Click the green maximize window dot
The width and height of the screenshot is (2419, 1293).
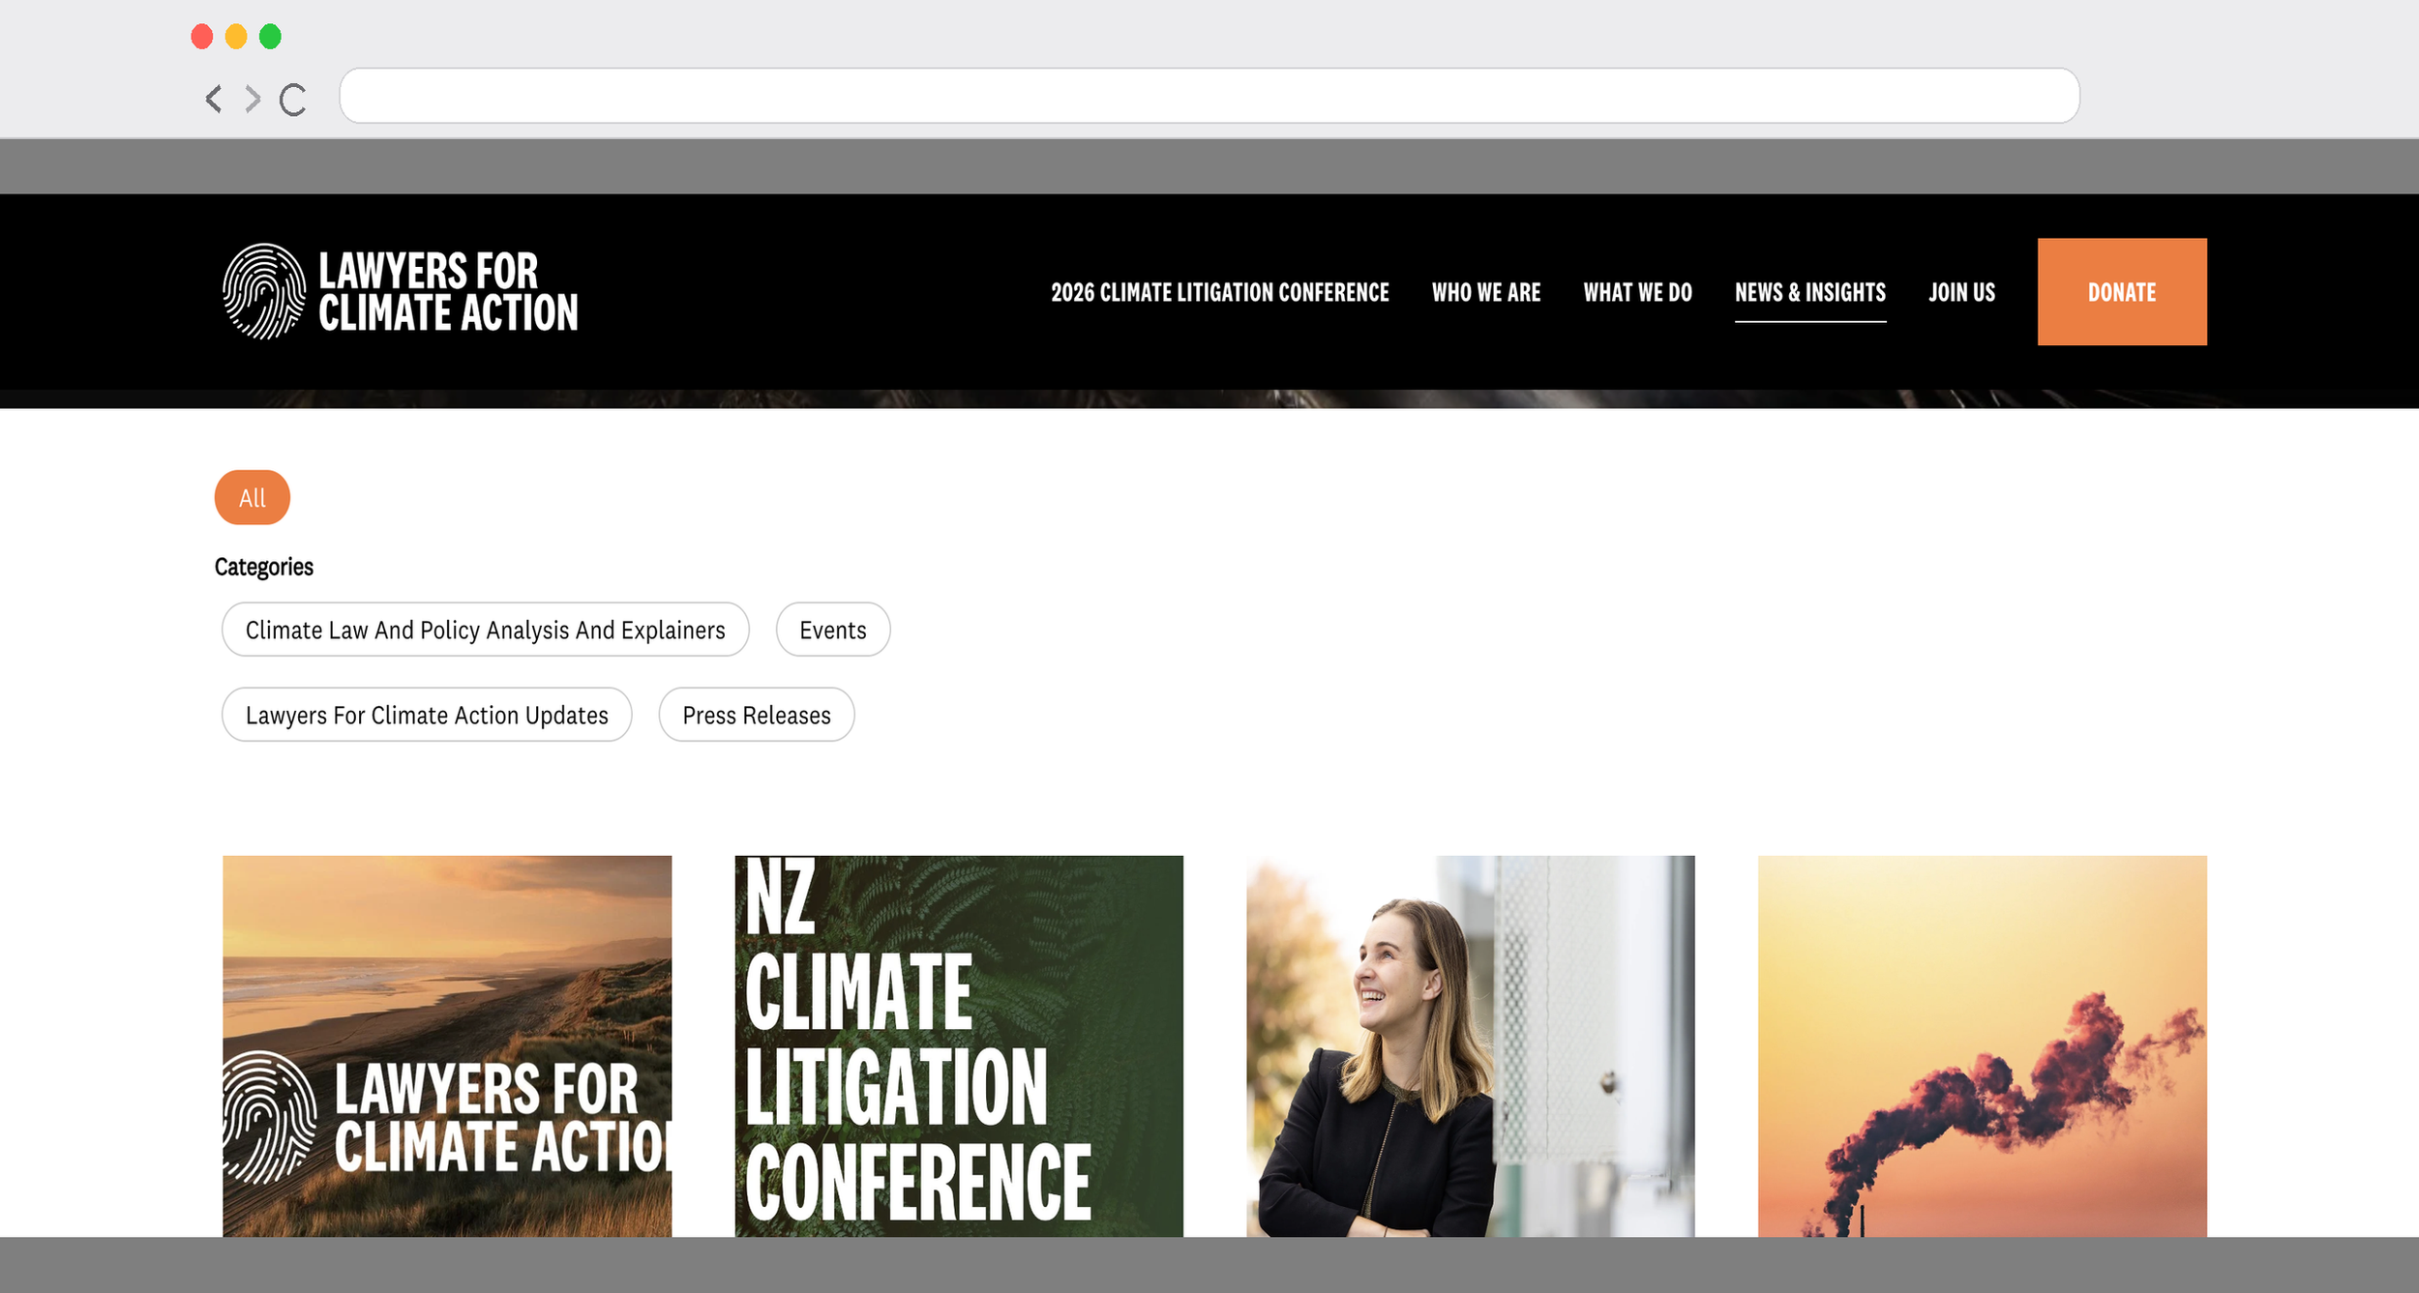tap(271, 37)
